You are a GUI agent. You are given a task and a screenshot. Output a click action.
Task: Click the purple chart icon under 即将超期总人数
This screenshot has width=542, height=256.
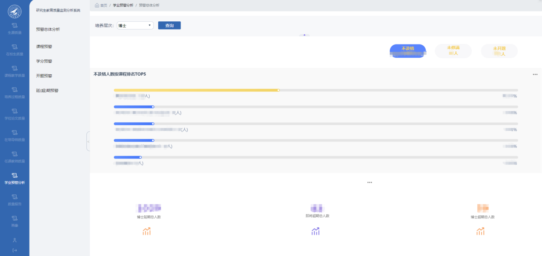(x=315, y=231)
